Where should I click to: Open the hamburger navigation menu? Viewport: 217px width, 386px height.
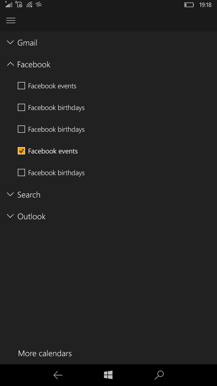(x=11, y=21)
